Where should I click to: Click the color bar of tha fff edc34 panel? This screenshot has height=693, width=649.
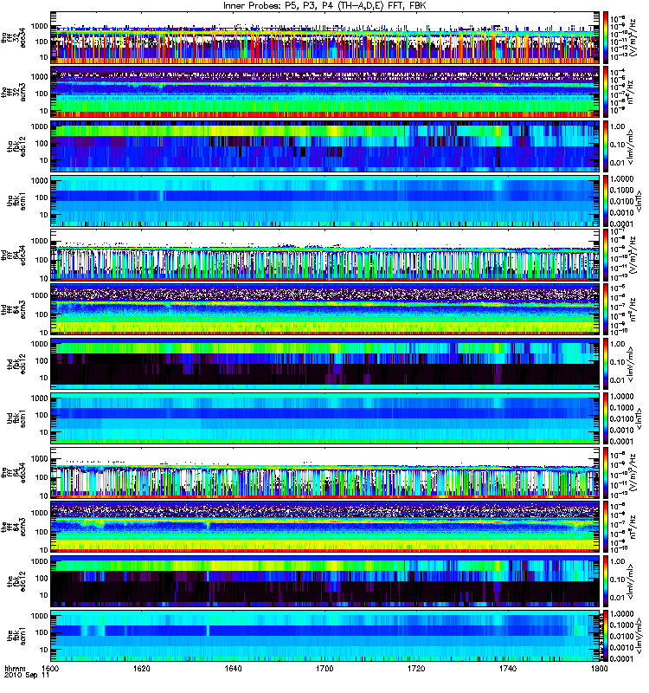click(x=606, y=37)
